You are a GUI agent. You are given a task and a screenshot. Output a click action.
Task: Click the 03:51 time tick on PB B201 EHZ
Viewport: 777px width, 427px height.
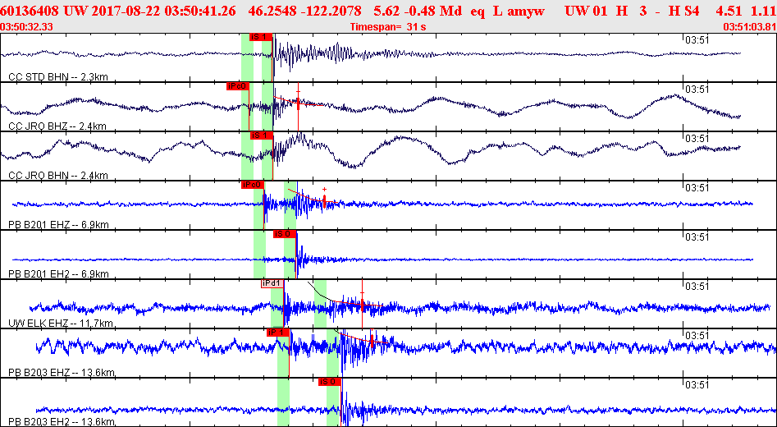pyautogui.click(x=697, y=187)
